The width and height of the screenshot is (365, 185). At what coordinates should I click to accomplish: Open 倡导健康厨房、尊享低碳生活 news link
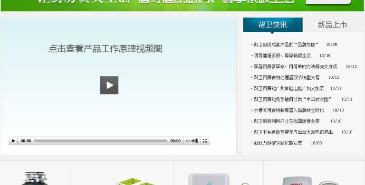(282, 55)
